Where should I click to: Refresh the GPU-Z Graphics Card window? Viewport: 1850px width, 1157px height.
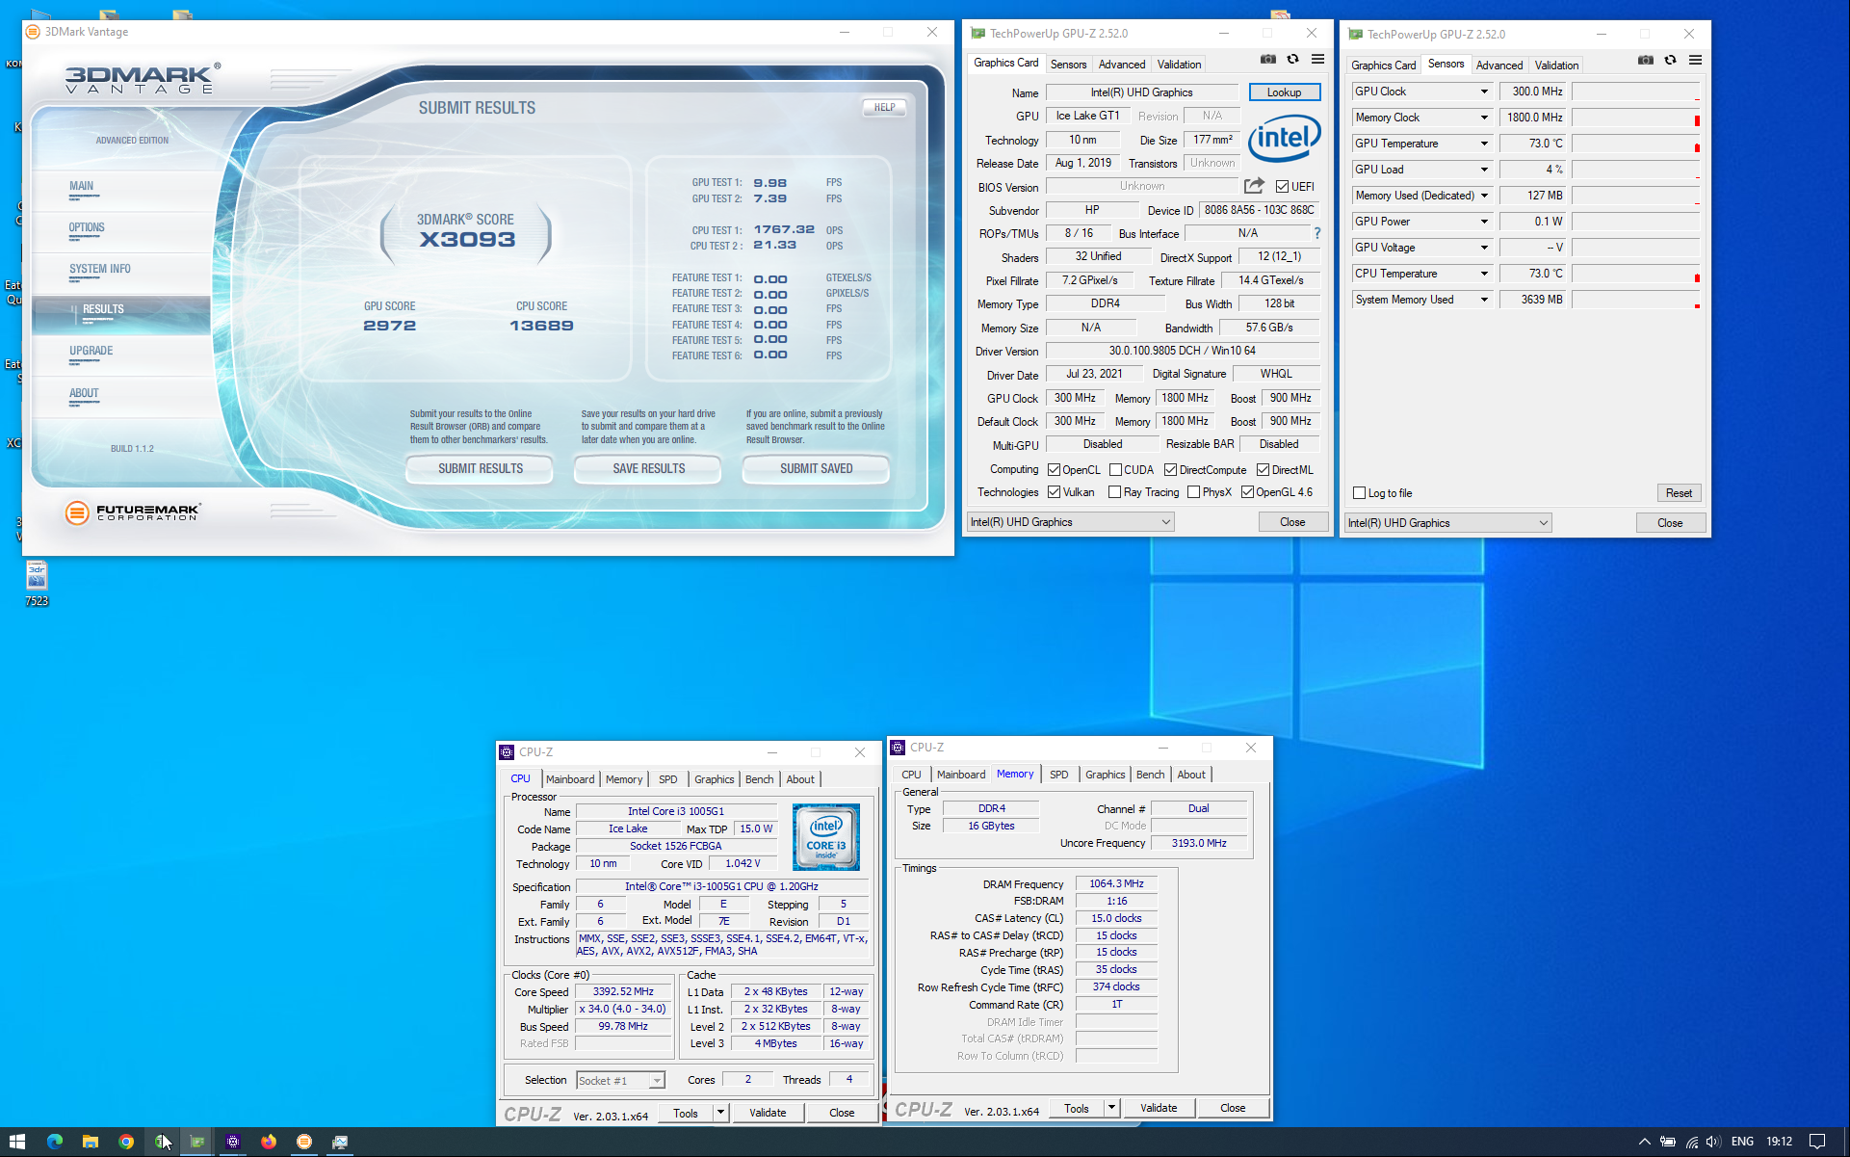[x=1292, y=60]
